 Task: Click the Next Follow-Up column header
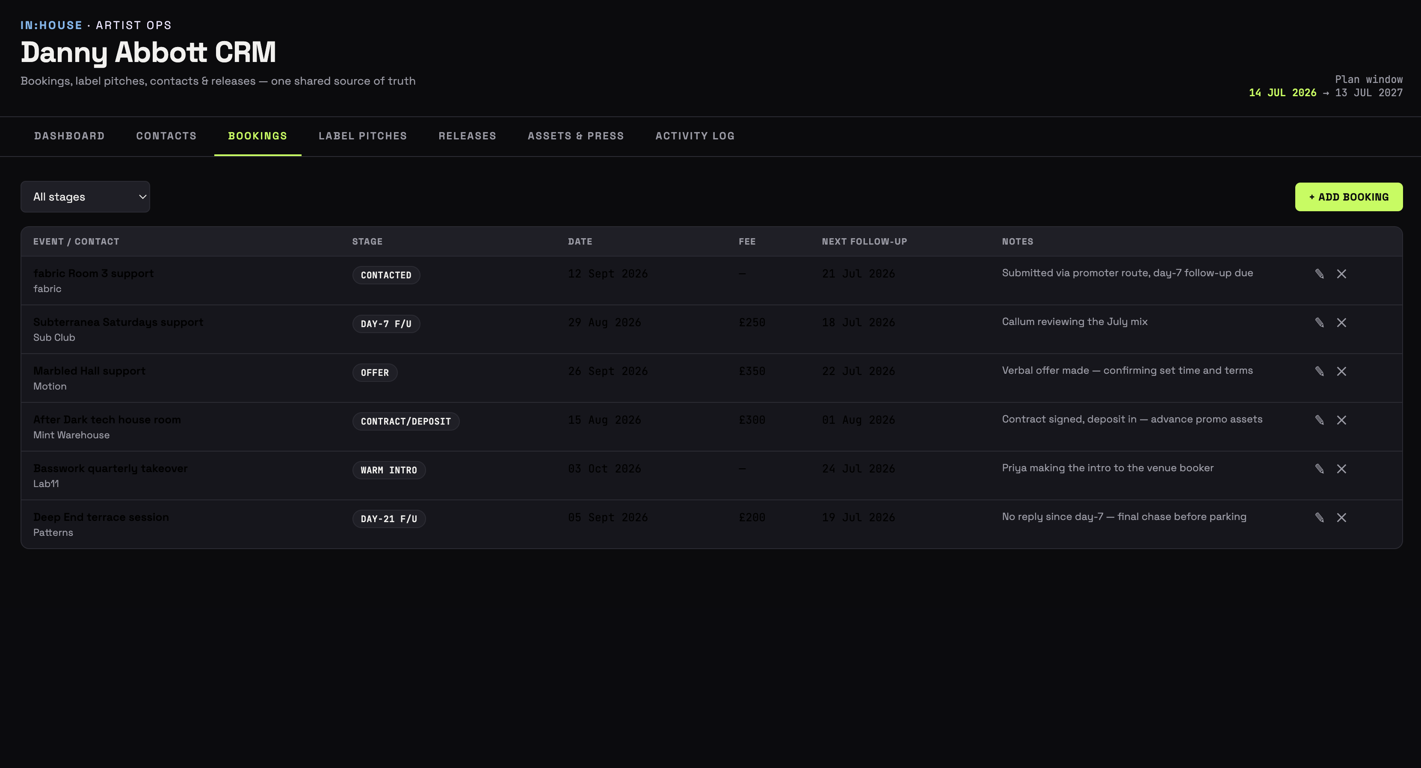pos(864,242)
